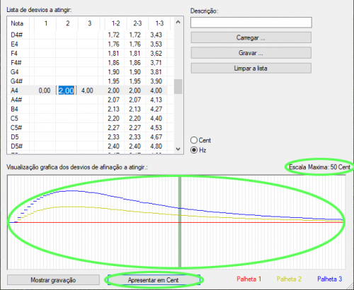Select the G4# note row
Screen dimensions: 354x290
tap(91, 81)
